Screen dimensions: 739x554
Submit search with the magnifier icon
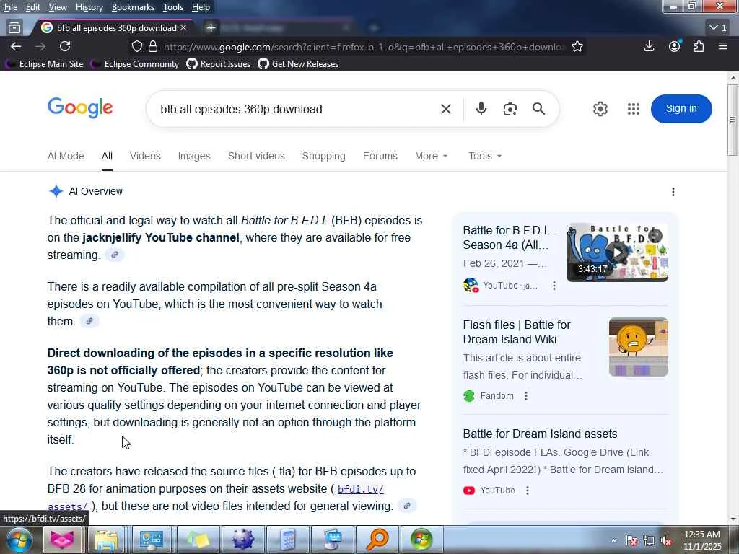point(538,109)
